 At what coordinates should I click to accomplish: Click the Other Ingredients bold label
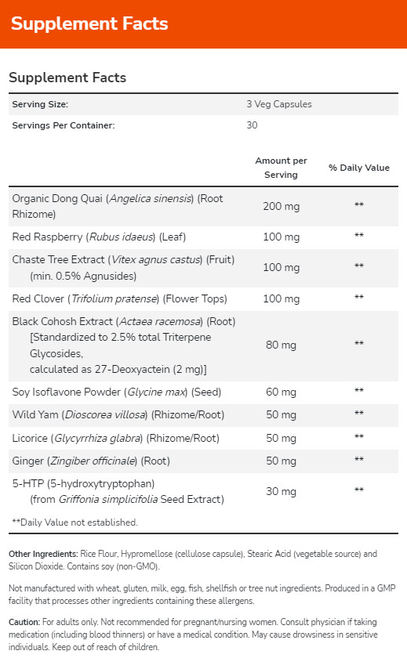click(x=43, y=554)
